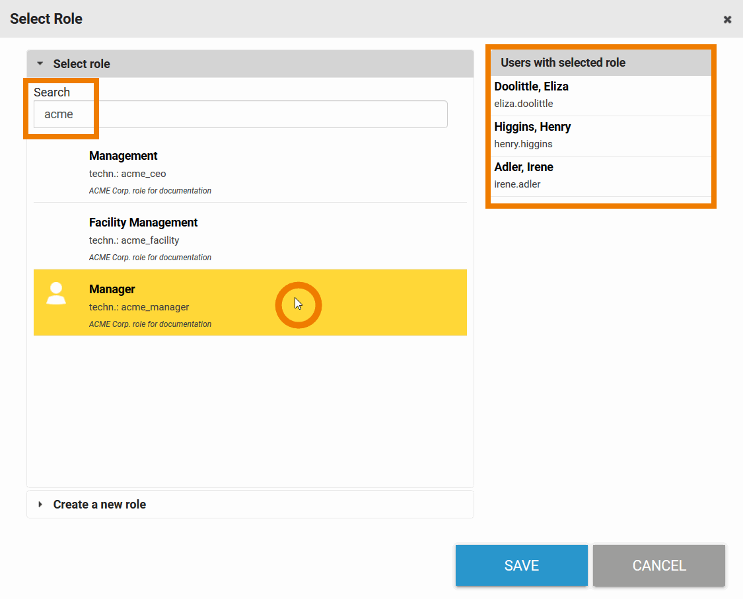Click the Users with selected role header
The image size is (743, 599).
pyautogui.click(x=563, y=63)
